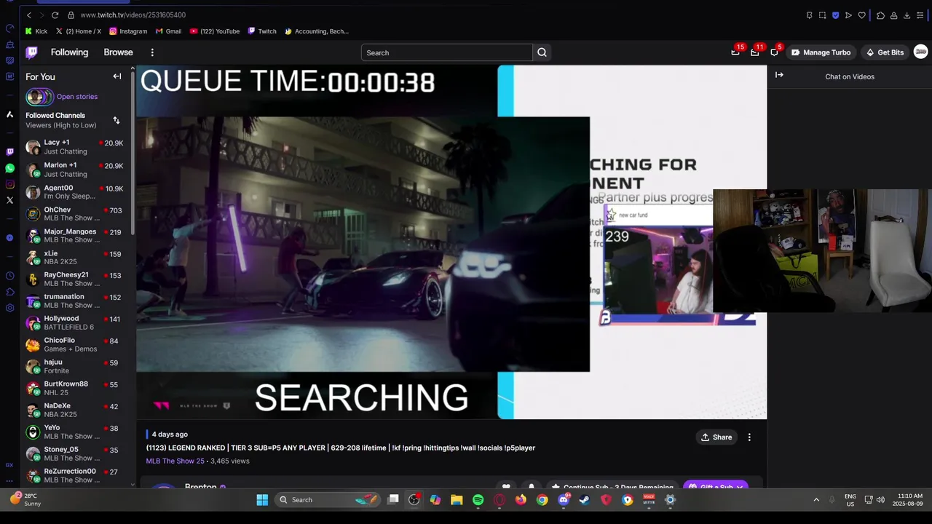Click the Twitch home logo

coord(31,52)
